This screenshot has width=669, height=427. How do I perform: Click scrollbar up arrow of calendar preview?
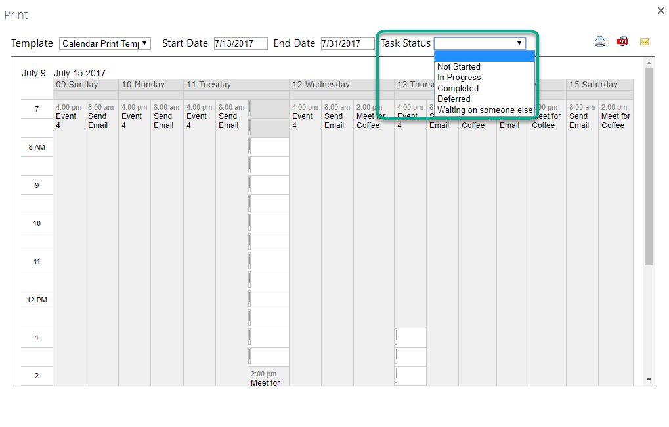click(x=649, y=63)
